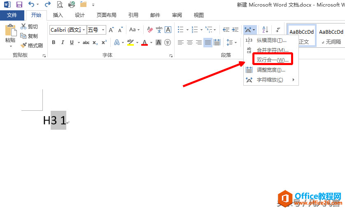The image size is (345, 210).
Task: Click the Distributed alignment icon
Action: click(x=217, y=42)
